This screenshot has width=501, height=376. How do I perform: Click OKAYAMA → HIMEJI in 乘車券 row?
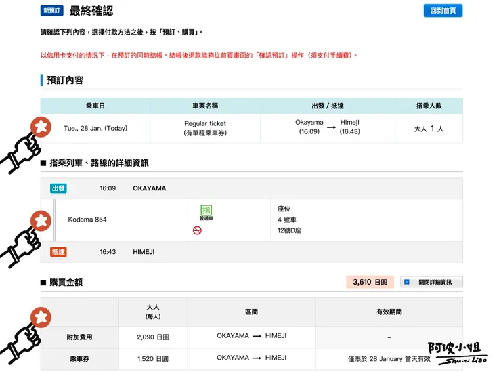tap(251, 358)
